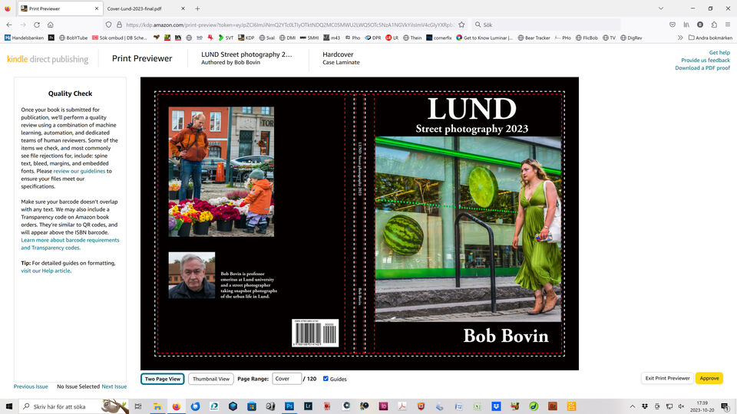737x414 pixels.
Task: Launch InDesign from the taskbar
Action: (383, 406)
